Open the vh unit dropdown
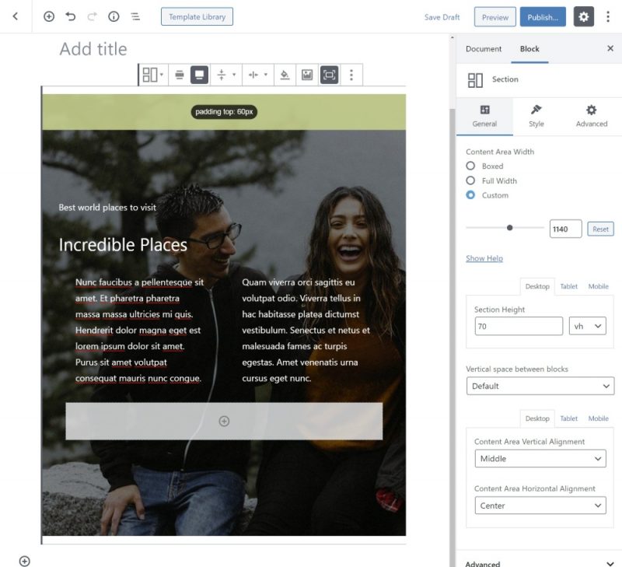This screenshot has height=567, width=622. (x=587, y=326)
